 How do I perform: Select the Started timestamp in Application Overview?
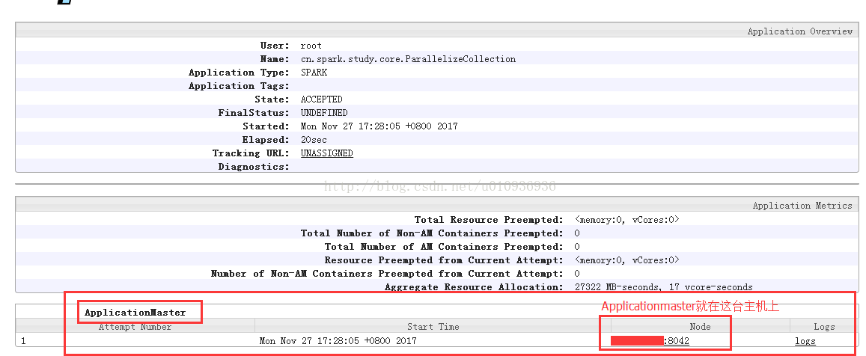[x=379, y=126]
